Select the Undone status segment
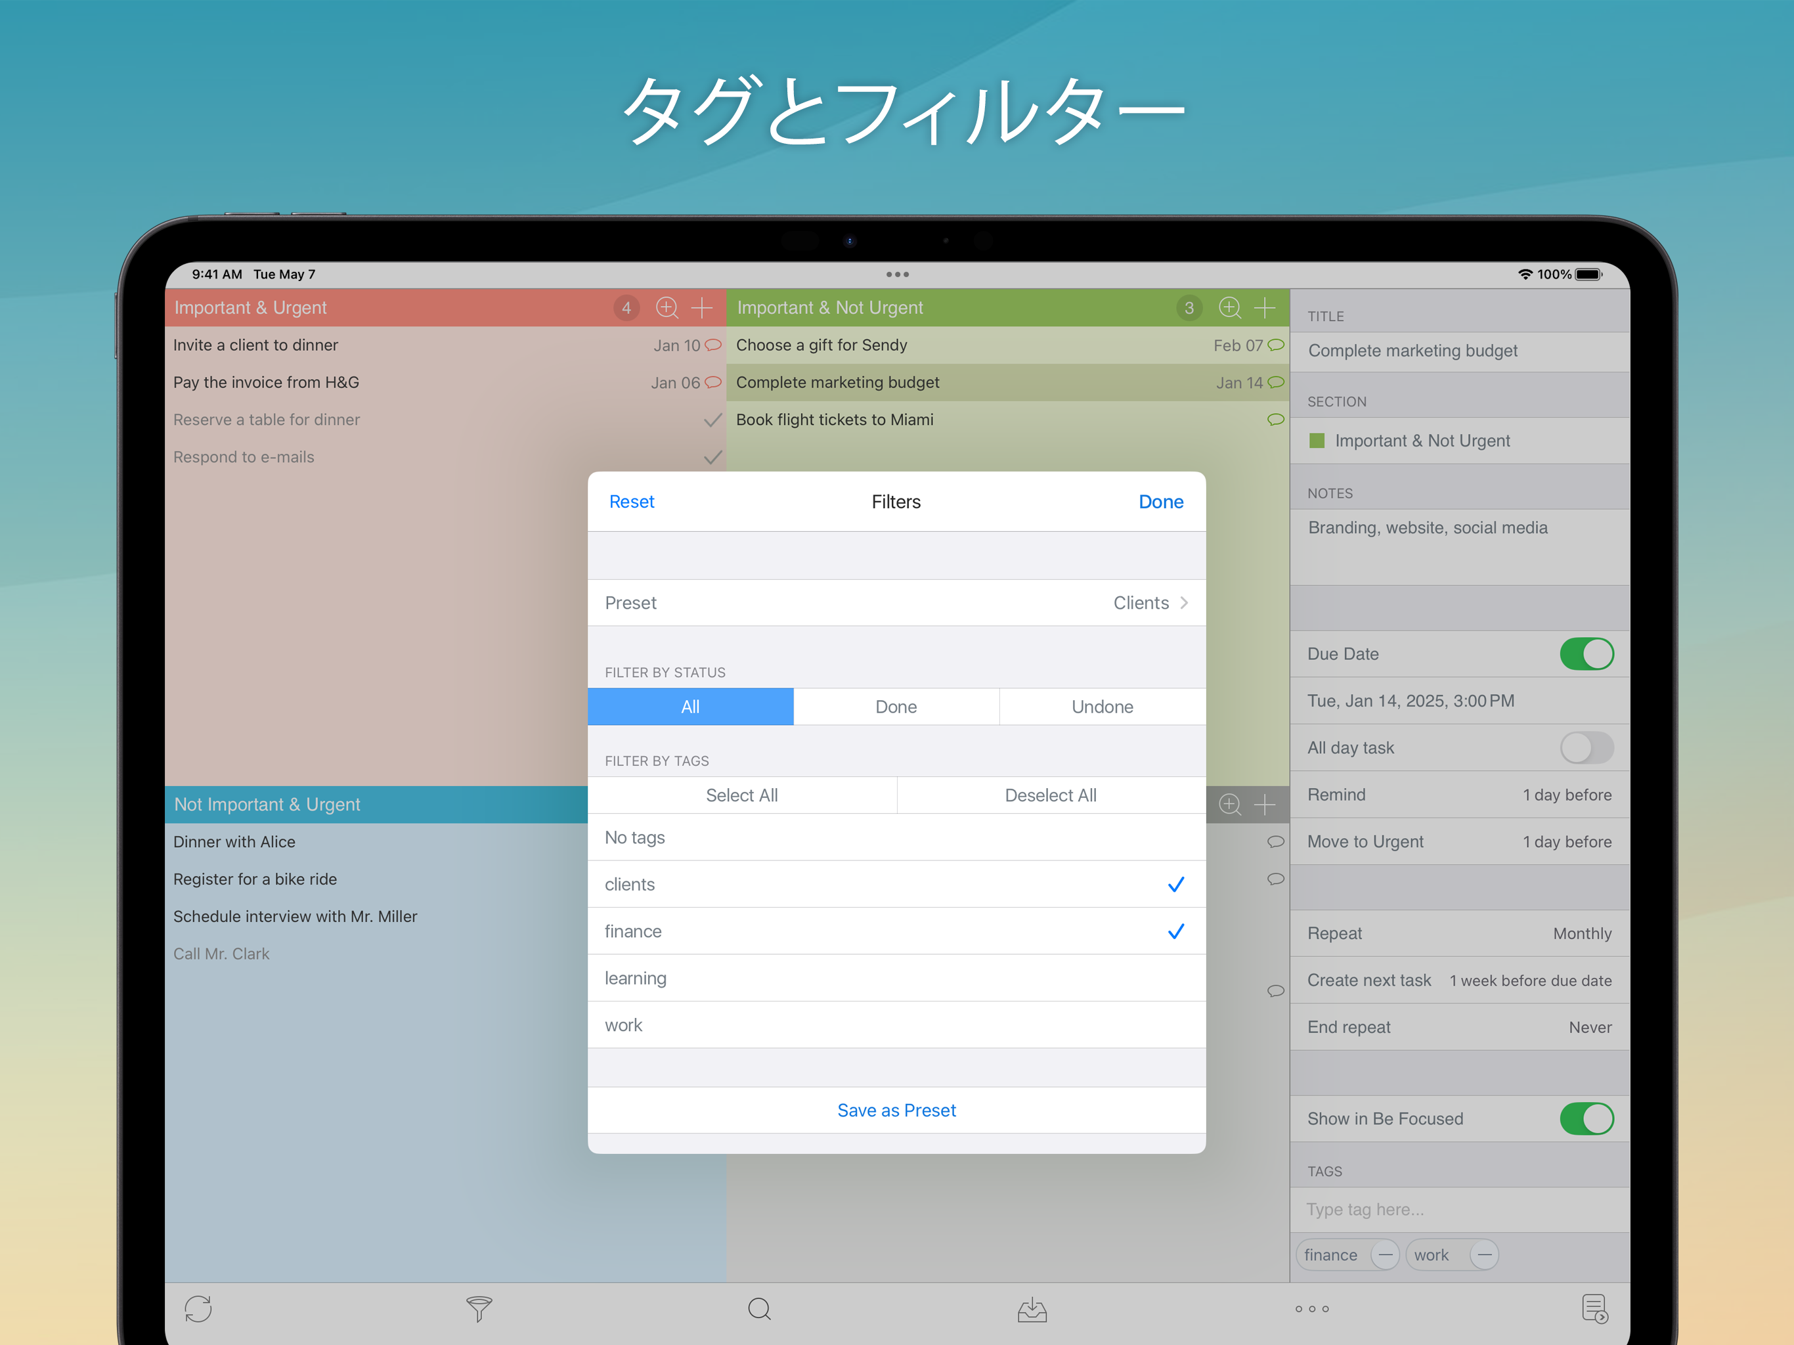Viewport: 1794px width, 1345px height. (1101, 707)
